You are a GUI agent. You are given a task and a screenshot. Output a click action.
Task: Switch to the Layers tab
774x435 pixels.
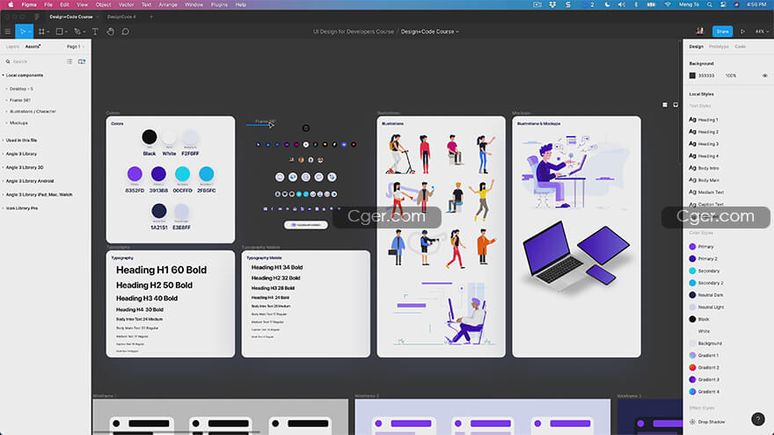(x=13, y=47)
